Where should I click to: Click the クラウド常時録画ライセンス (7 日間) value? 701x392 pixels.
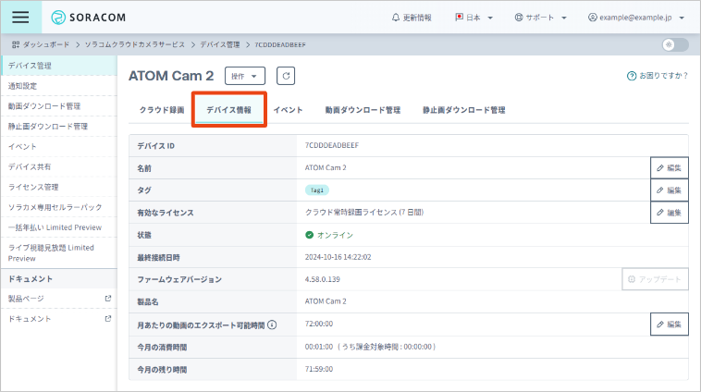(x=364, y=213)
